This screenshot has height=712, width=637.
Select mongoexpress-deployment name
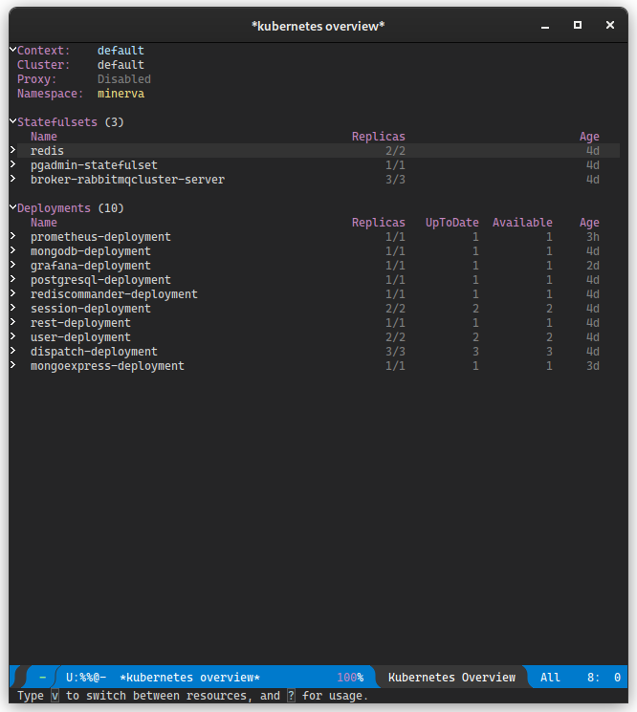[x=108, y=366]
